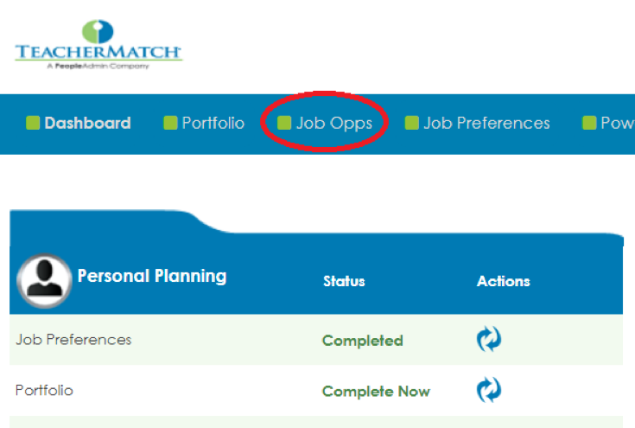The width and height of the screenshot is (635, 428).
Task: Select Job Preferences in the navigation bar
Action: pos(486,123)
